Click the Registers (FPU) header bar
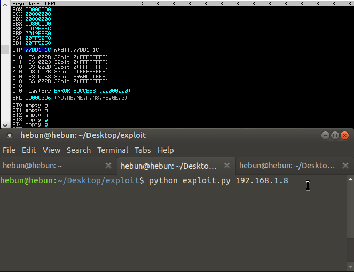This screenshot has width=354, height=272. [183, 3]
